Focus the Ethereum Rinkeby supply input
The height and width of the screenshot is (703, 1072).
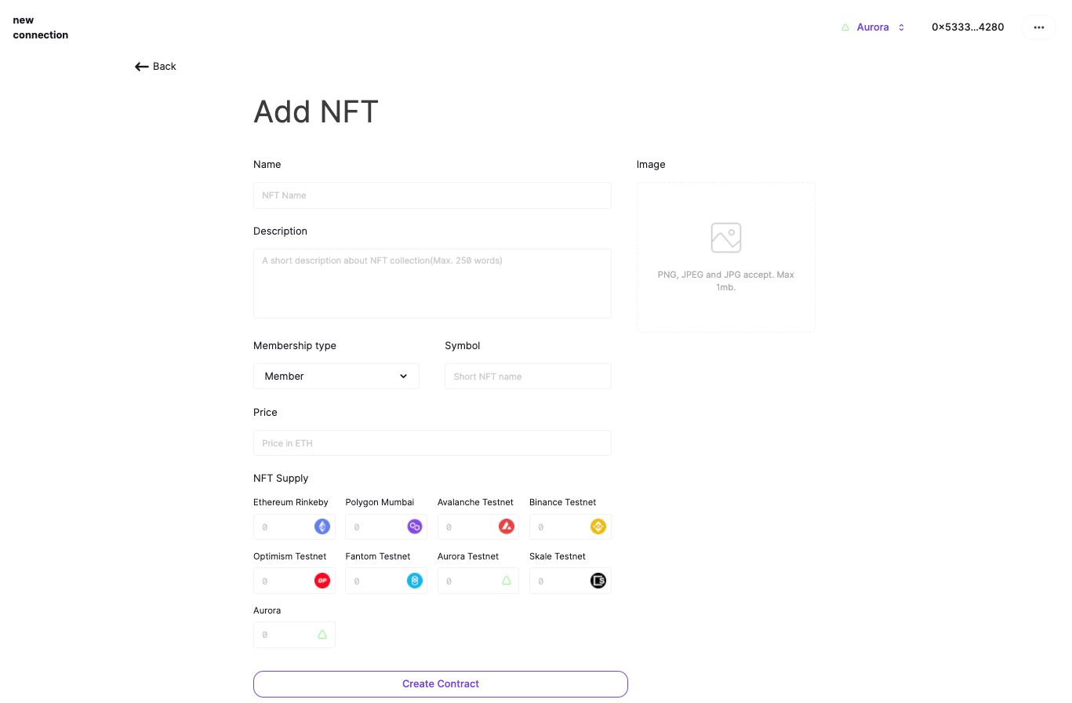click(294, 526)
